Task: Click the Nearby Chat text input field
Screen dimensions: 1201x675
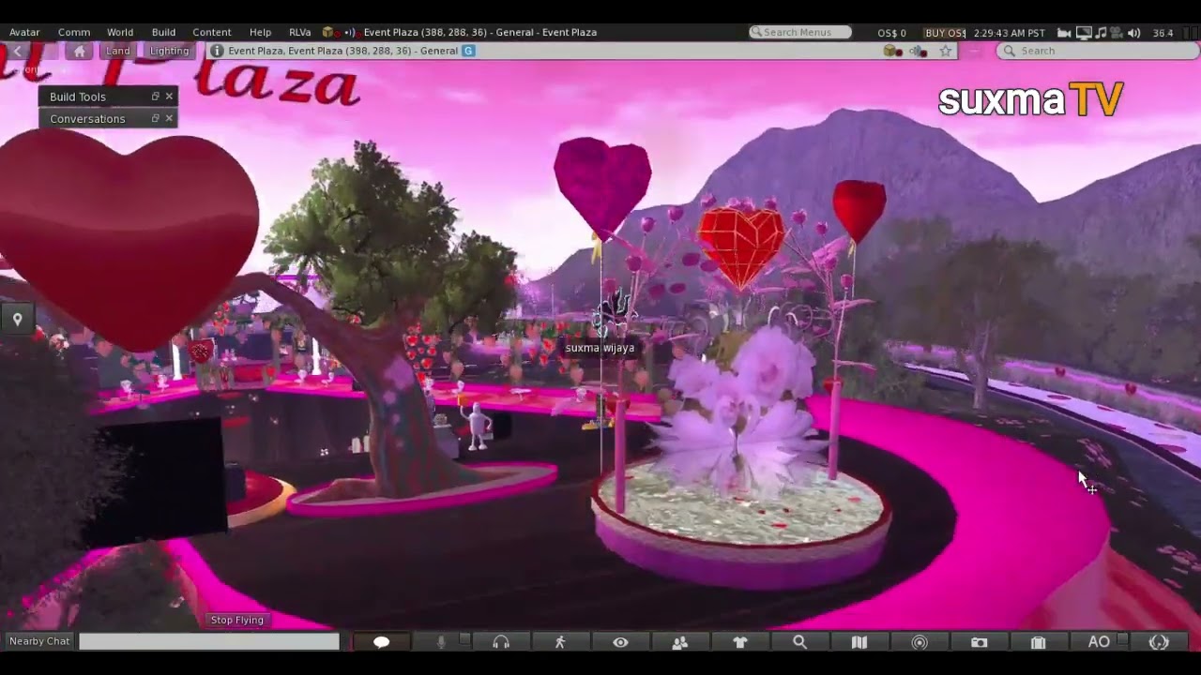Action: click(x=208, y=641)
